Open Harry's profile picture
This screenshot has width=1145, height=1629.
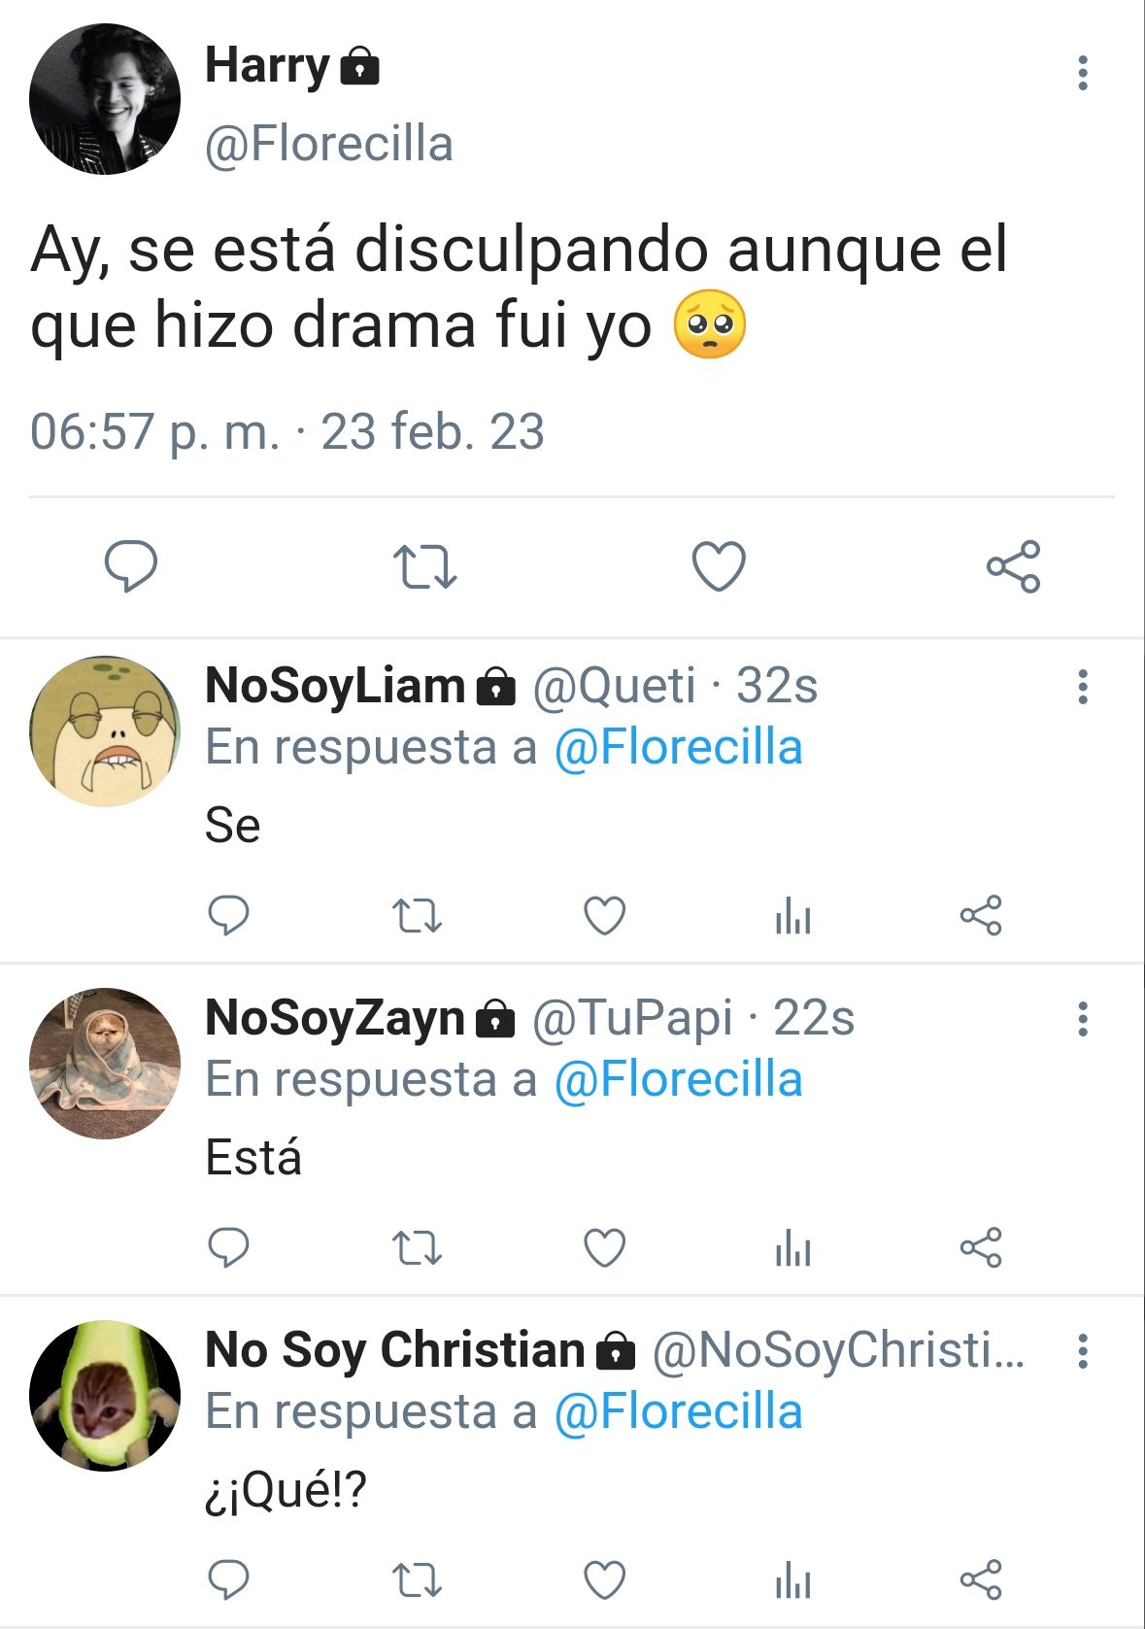[x=105, y=99]
